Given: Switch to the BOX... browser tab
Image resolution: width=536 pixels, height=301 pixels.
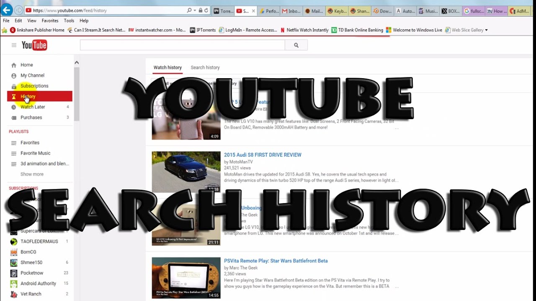Looking at the screenshot, I should [451, 11].
